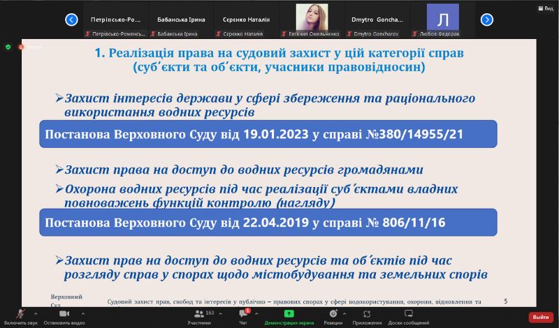Click muted mic icon of Бабанська Ірина
Screen dimensions: 559x328
point(153,33)
